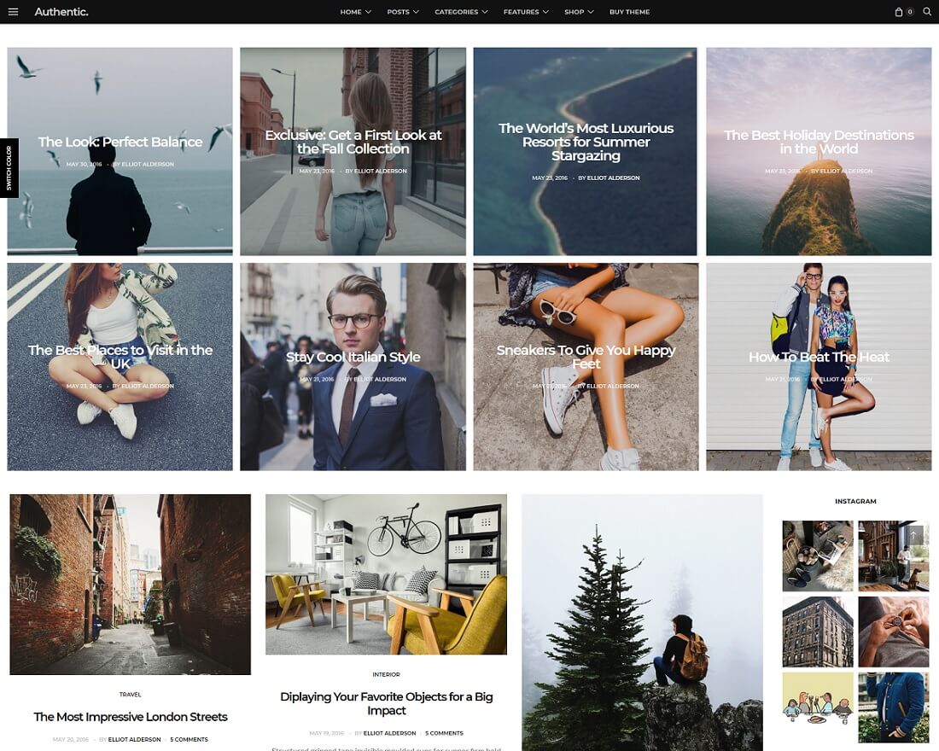Expand the SHOP dropdown

578,12
